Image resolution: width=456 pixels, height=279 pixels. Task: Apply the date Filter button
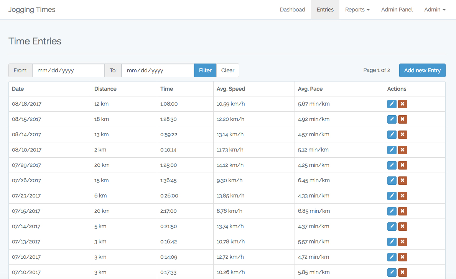205,70
